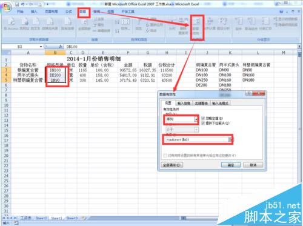
Task: Click the 取消 (Cancel) button in dialog
Action: click(253, 165)
